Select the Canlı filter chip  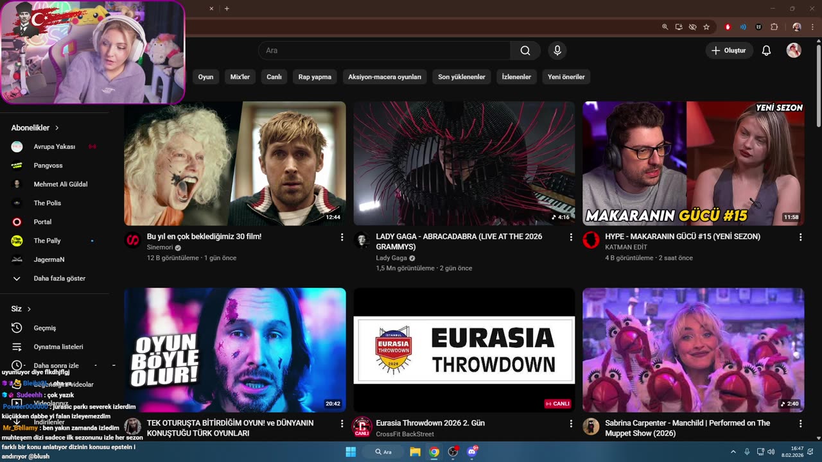[274, 77]
